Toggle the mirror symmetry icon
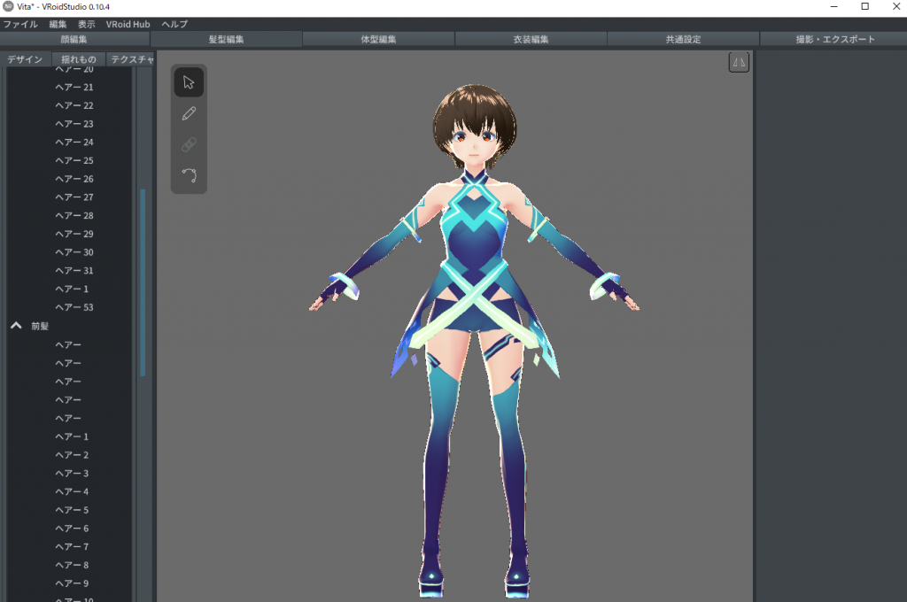907x602 pixels. 739,62
